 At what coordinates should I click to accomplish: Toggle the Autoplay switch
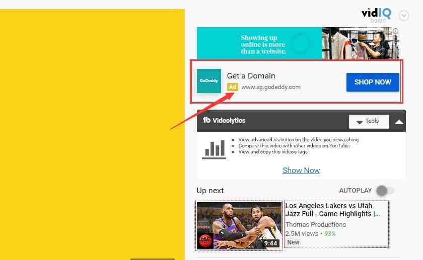(x=385, y=191)
